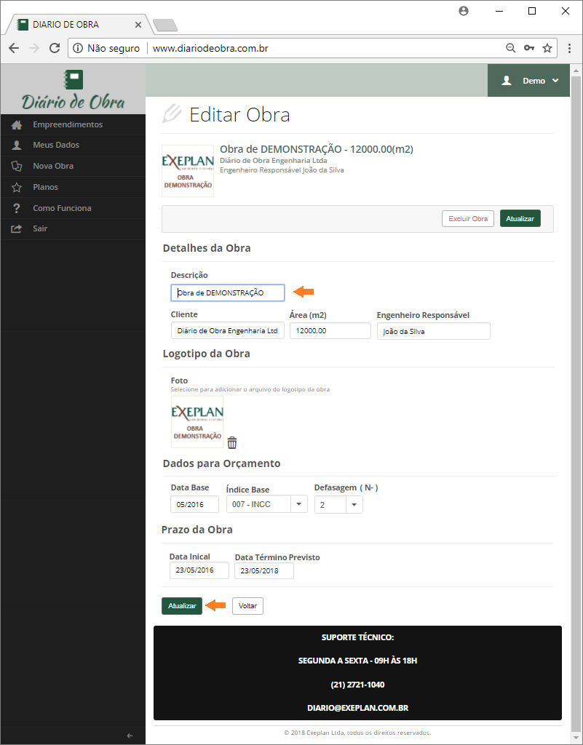Click the person icon beside Meus Dados
Viewport: 583px width, 745px height.
17,146
